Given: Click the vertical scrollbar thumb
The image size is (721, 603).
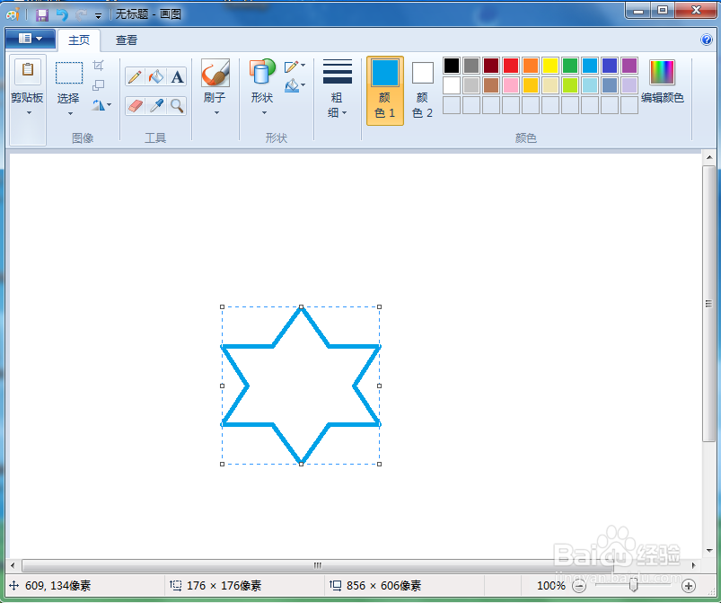Looking at the screenshot, I should point(708,304).
